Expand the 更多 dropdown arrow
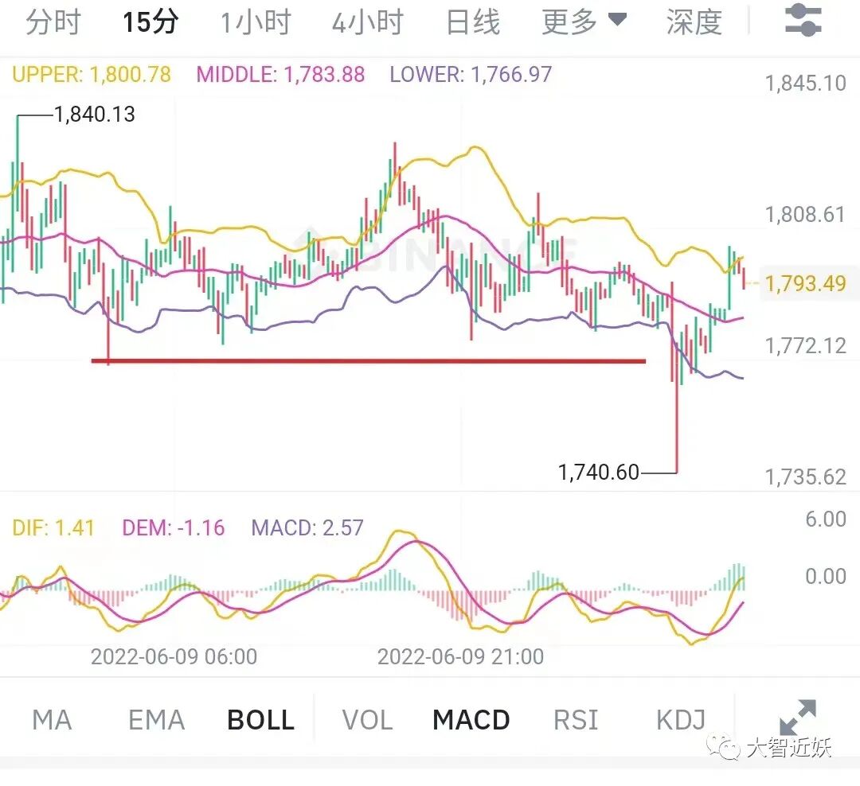This screenshot has width=860, height=786. 618,20
